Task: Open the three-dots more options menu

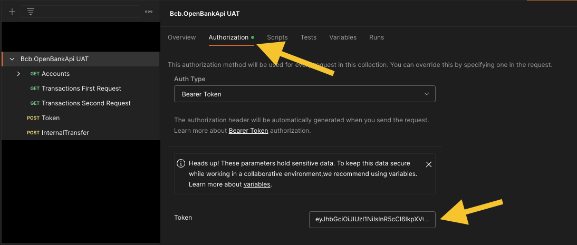Action: (149, 12)
